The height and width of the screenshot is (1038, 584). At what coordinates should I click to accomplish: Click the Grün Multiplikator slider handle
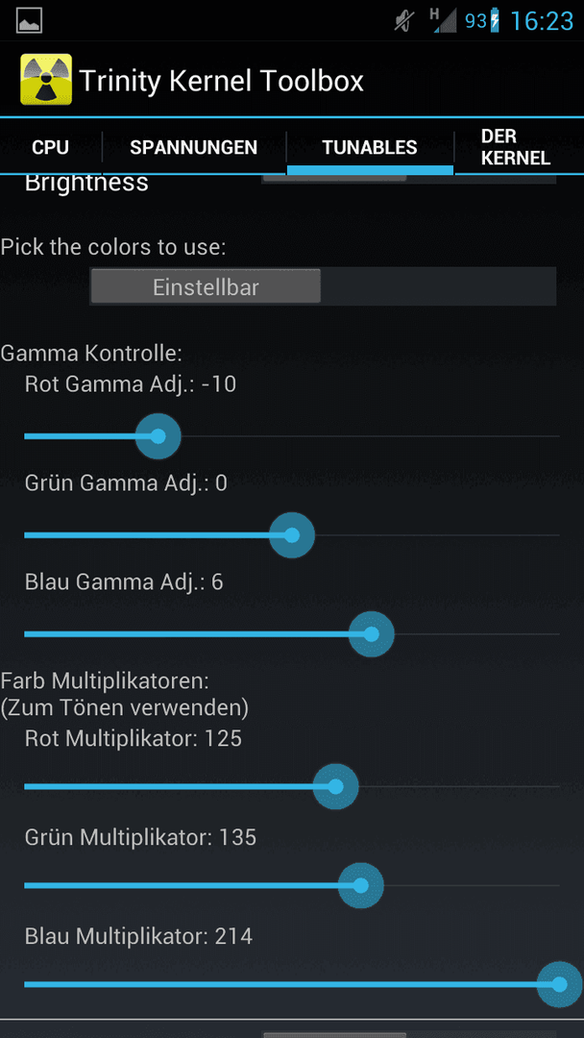[360, 885]
